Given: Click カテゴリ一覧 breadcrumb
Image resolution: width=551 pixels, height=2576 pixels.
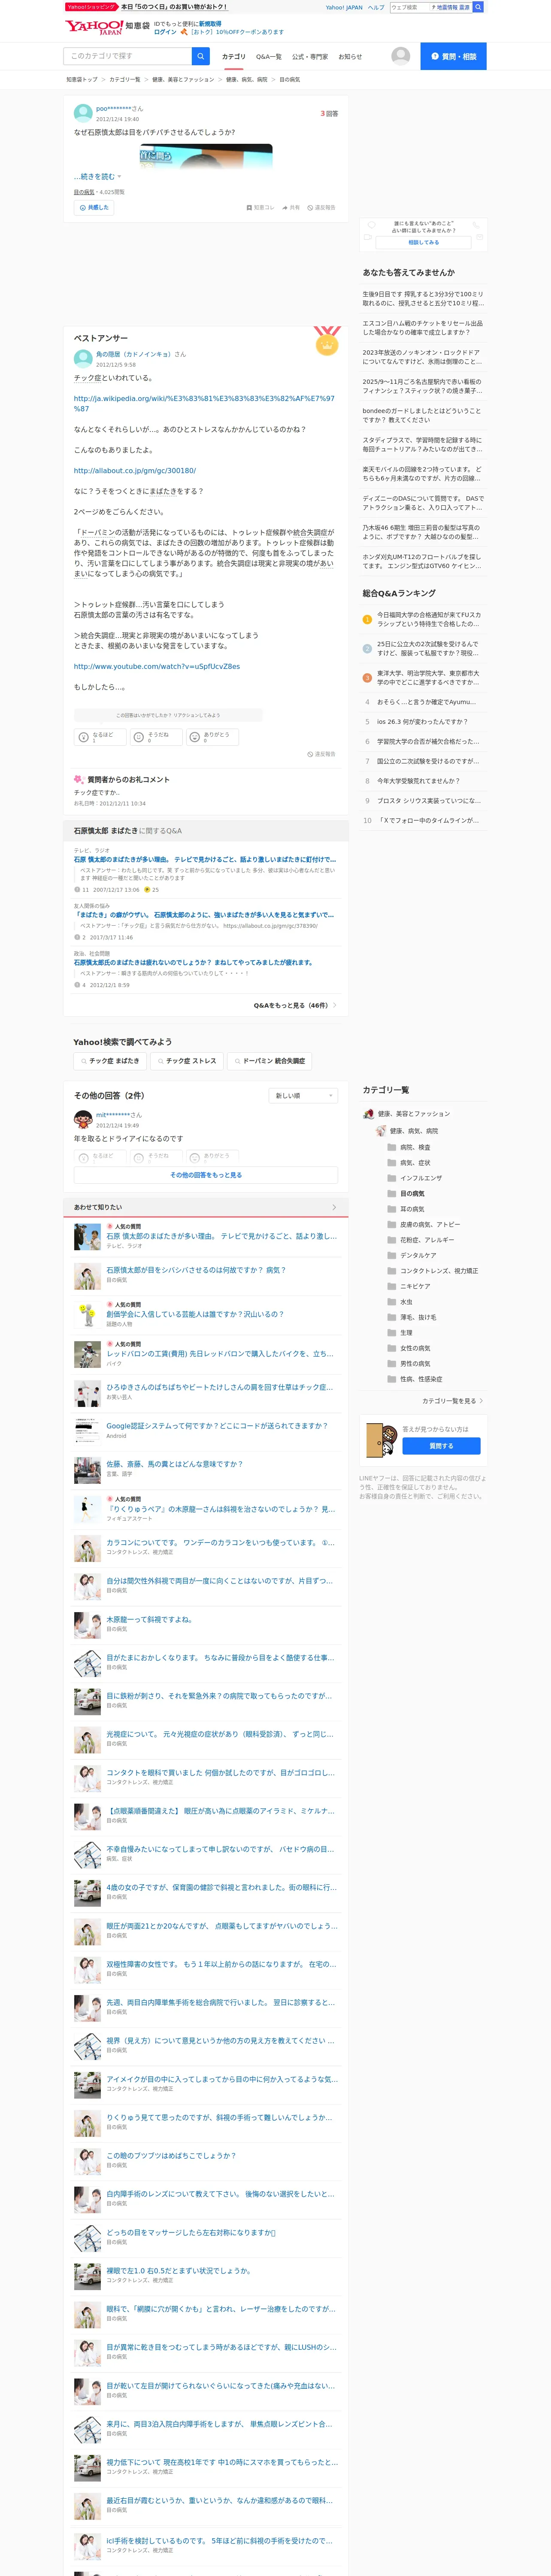Looking at the screenshot, I should [125, 79].
